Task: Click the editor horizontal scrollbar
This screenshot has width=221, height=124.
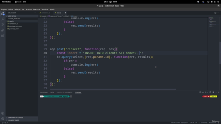Action: pos(113,90)
